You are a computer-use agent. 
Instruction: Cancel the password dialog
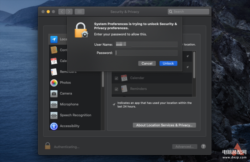pyautogui.click(x=147, y=63)
